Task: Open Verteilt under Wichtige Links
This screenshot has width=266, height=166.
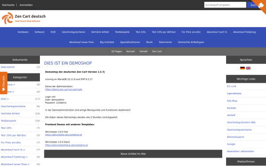Action: 231,115
